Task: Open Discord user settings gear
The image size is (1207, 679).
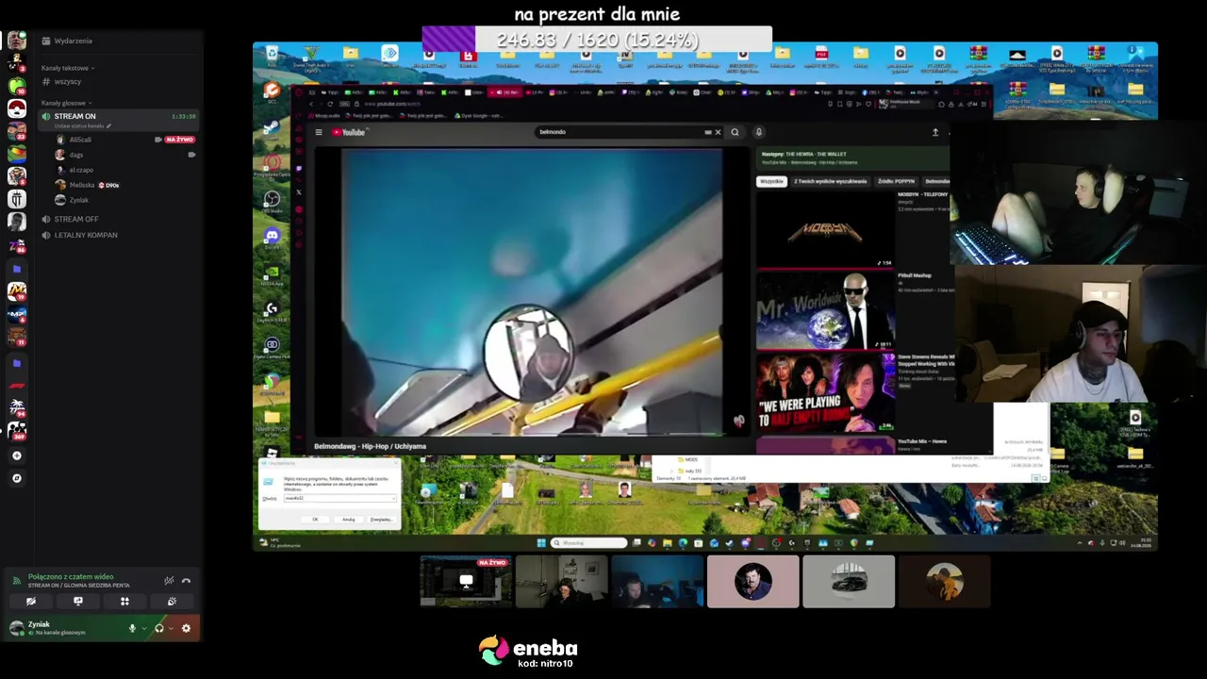Action: click(186, 628)
